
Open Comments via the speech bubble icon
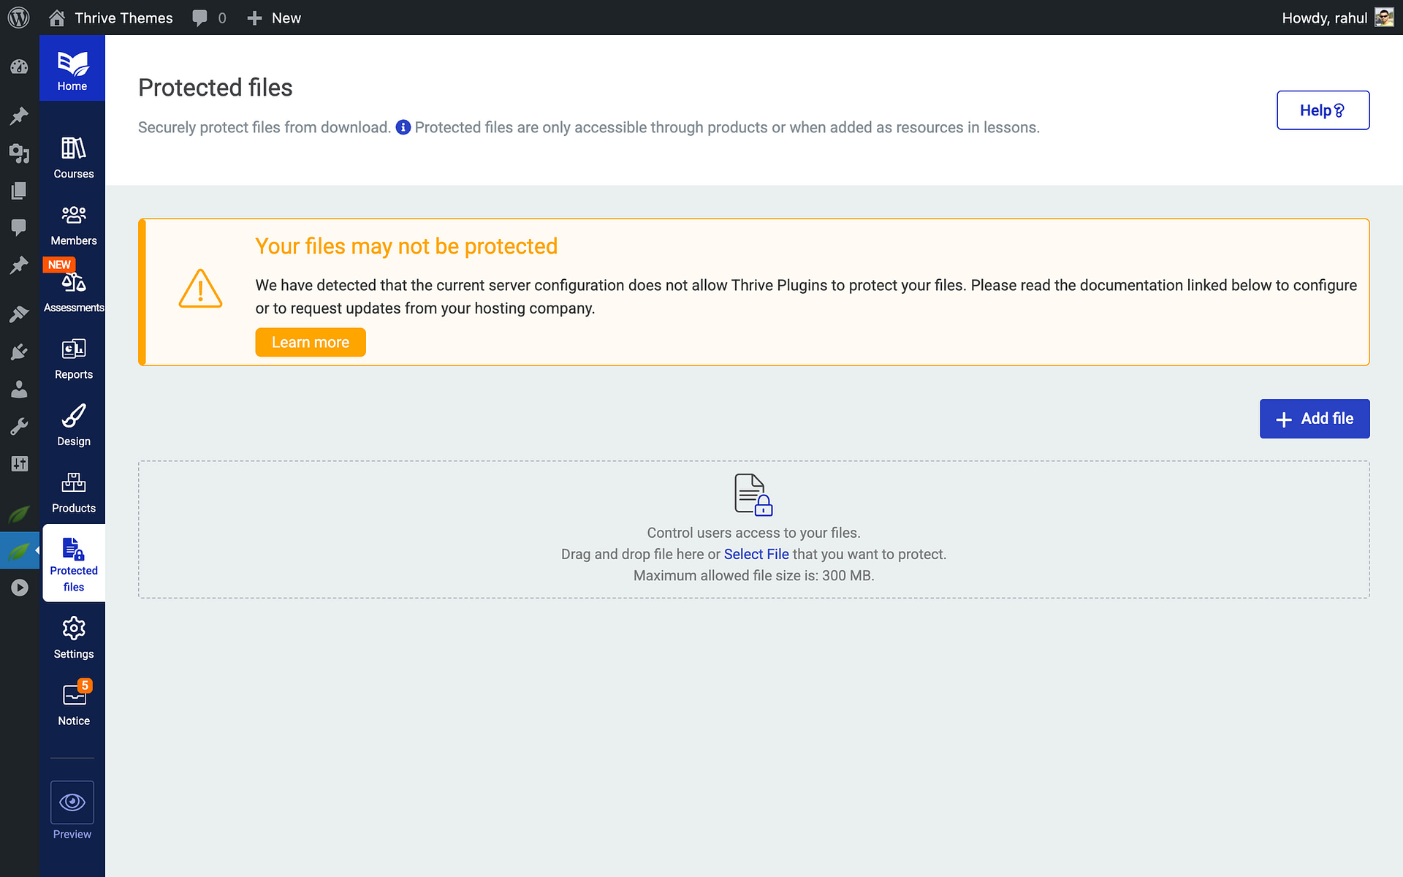tap(20, 228)
